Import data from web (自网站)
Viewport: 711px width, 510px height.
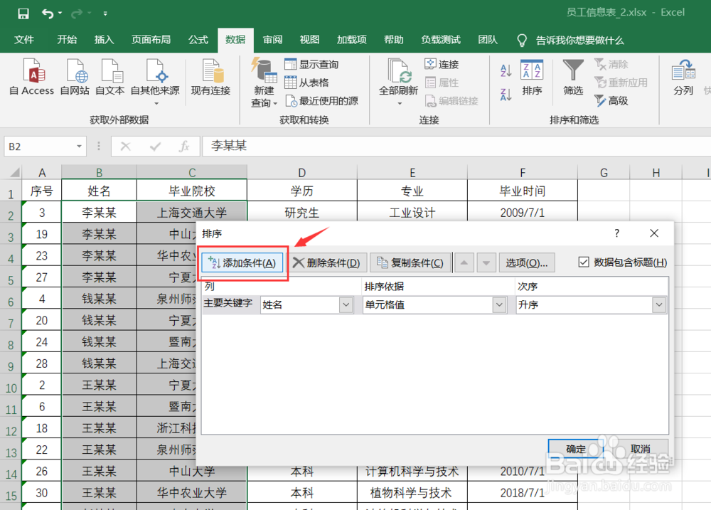(x=75, y=77)
